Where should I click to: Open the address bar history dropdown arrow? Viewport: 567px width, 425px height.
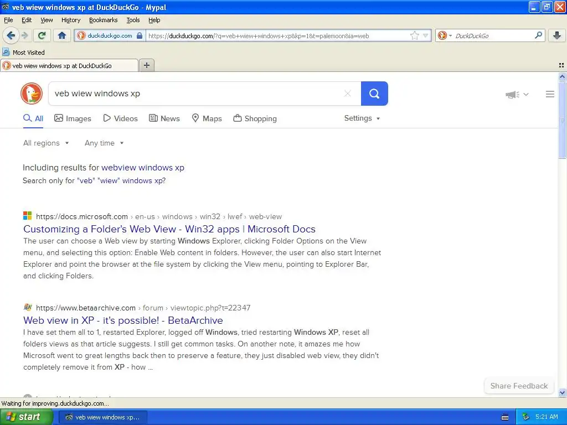[426, 35]
